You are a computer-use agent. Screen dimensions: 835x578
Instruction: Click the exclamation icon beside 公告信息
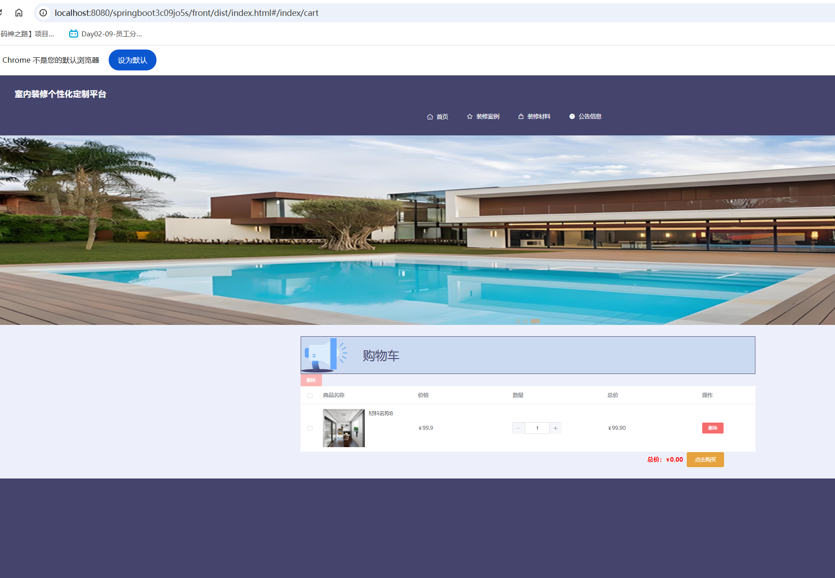[x=572, y=117]
